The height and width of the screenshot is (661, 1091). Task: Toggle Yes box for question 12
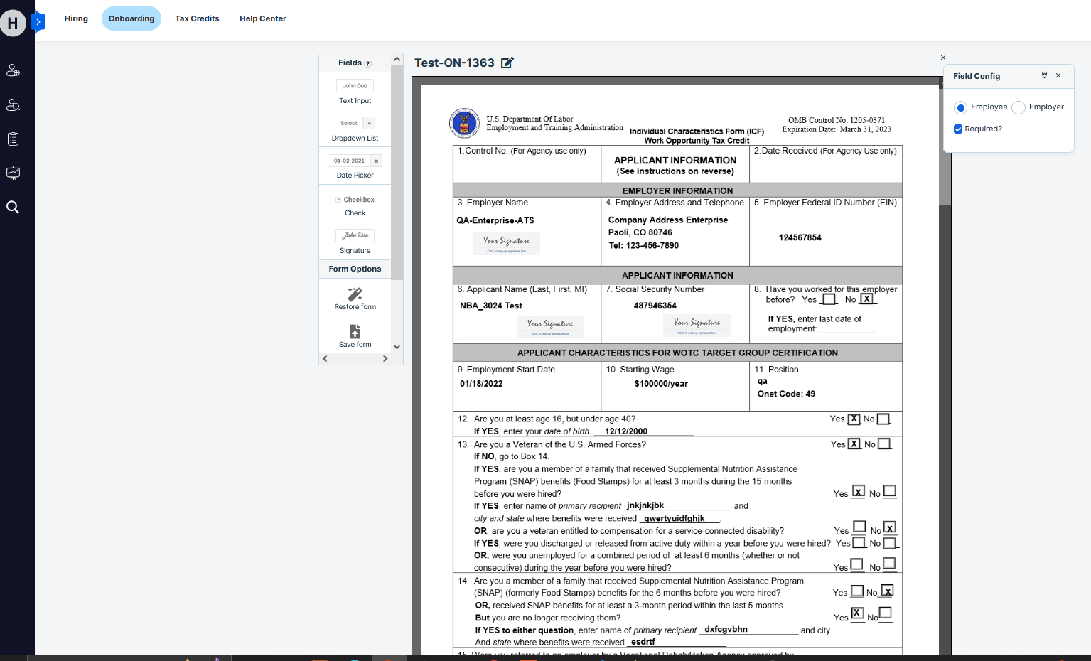pyautogui.click(x=854, y=419)
